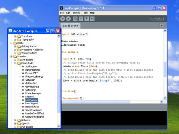
Task: Select the ForwardFFT example
Action: point(31,73)
